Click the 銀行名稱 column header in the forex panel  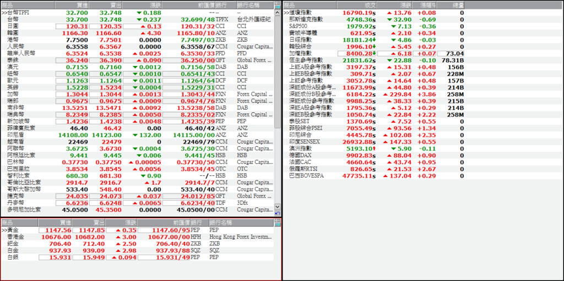click(255, 5)
